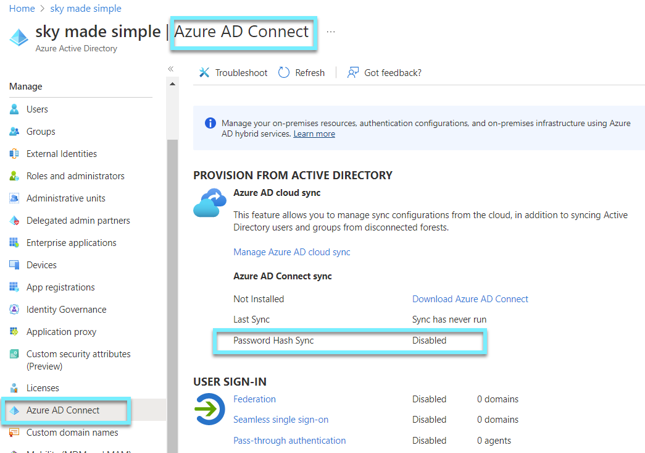Click the Groups people icon
The image size is (645, 453).
point(14,131)
